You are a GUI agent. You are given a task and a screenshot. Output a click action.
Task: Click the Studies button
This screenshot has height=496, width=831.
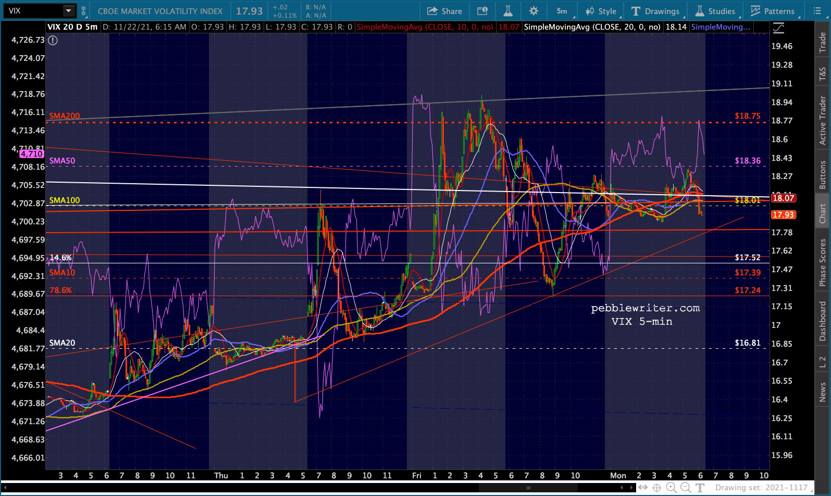(x=715, y=11)
